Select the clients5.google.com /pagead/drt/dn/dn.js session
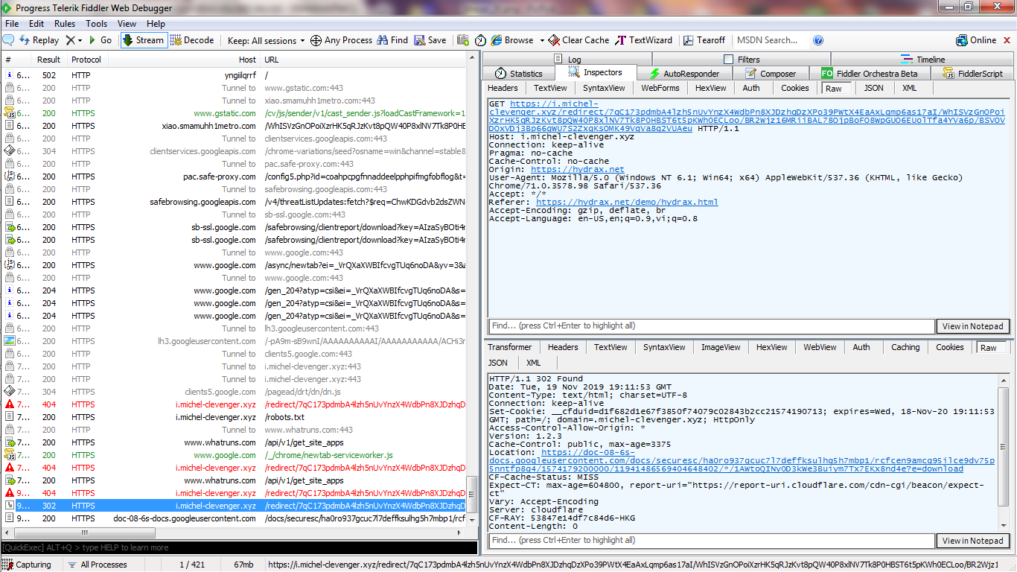Viewport: 1017px width, 572px height. [235, 392]
